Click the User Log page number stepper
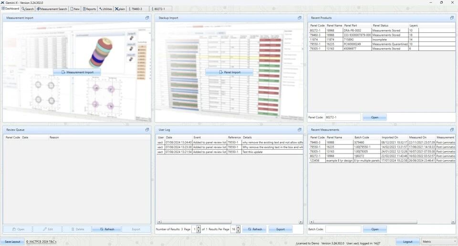Viewport: 458px width, 246px height. 198,229
